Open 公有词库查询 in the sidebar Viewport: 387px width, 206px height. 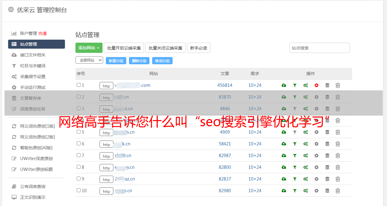pos(33,186)
